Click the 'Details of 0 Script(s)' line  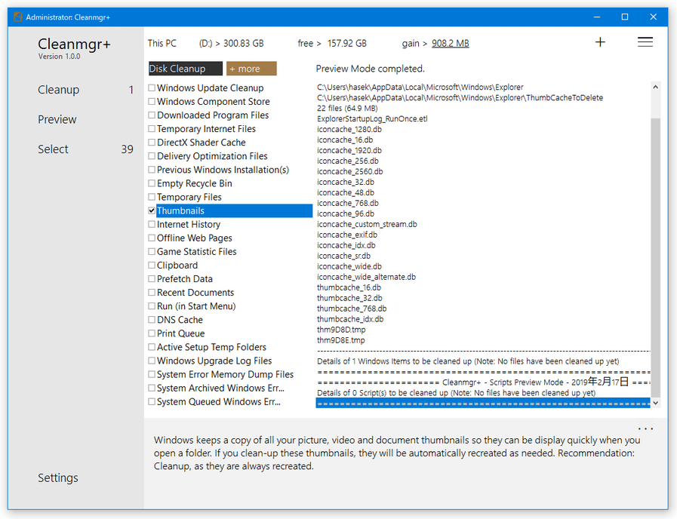(456, 393)
